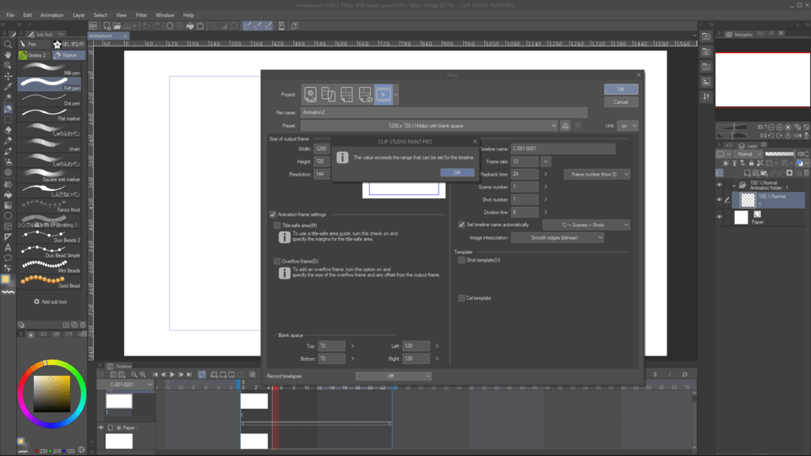Image resolution: width=811 pixels, height=456 pixels.
Task: Hide the Paper track in Timeline
Action: click(101, 428)
